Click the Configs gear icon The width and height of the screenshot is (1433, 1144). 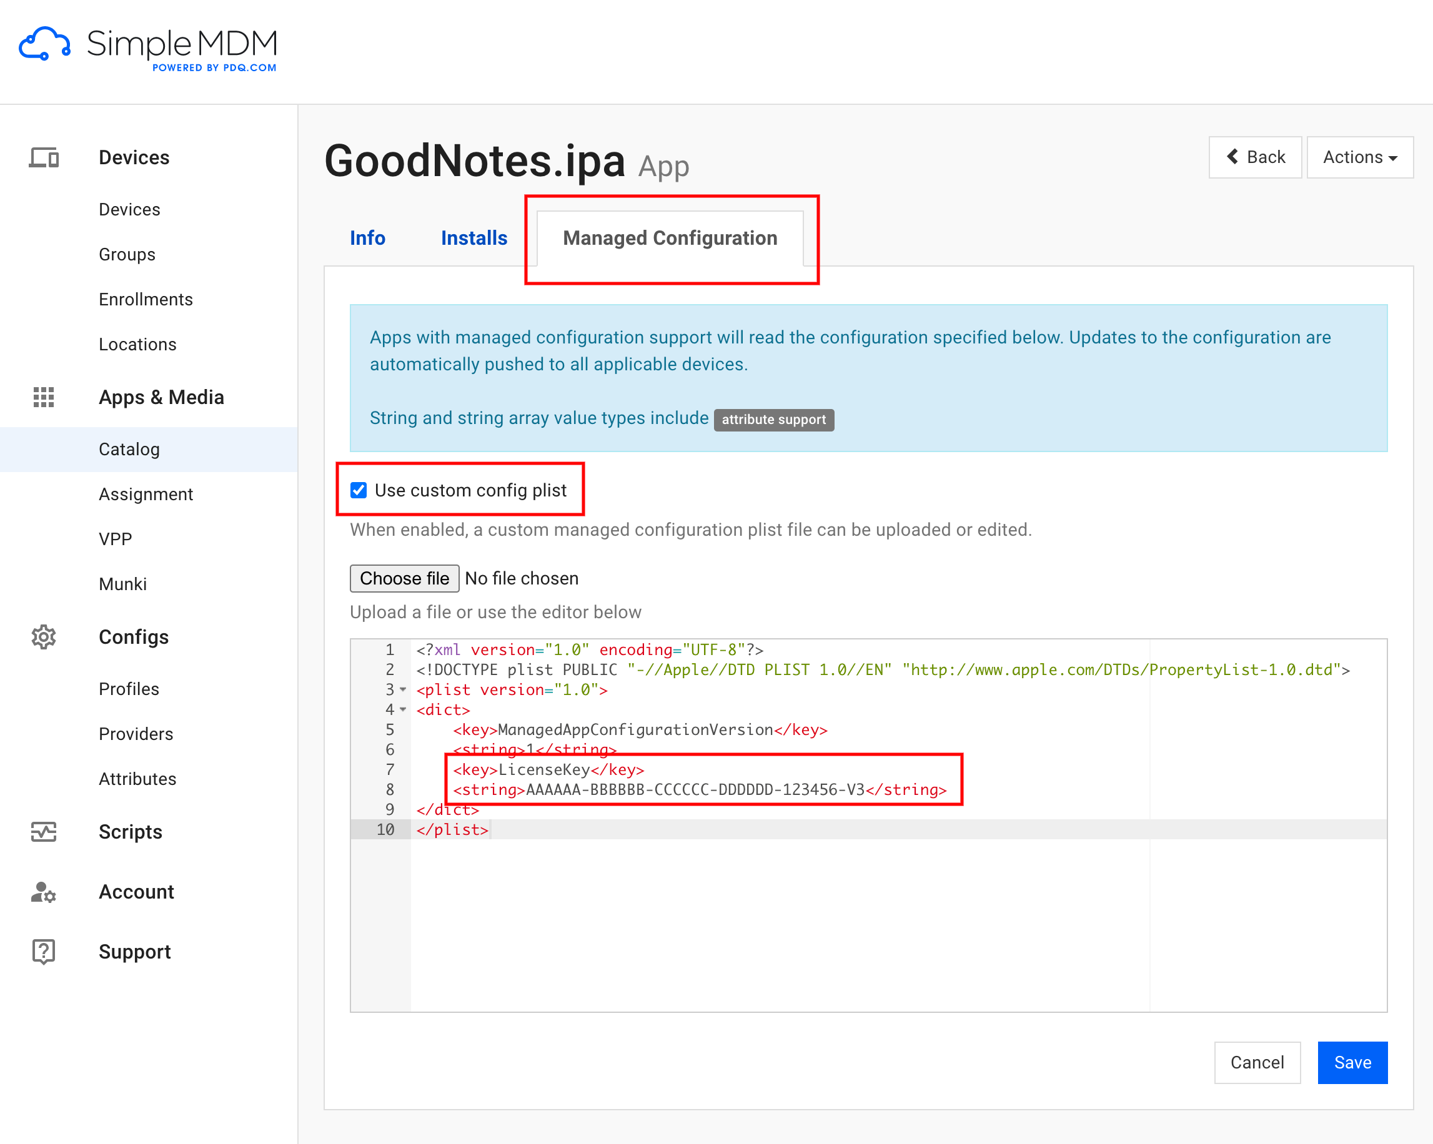coord(44,637)
